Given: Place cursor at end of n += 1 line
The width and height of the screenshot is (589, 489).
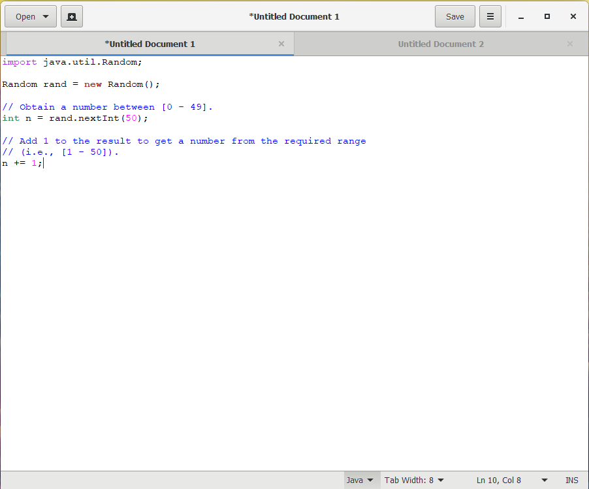Looking at the screenshot, I should click(43, 163).
